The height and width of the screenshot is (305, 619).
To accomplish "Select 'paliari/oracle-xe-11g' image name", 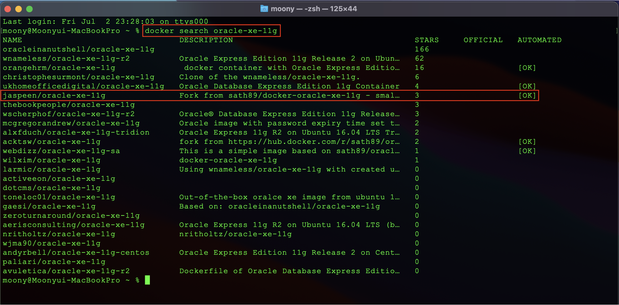I will (x=54, y=262).
